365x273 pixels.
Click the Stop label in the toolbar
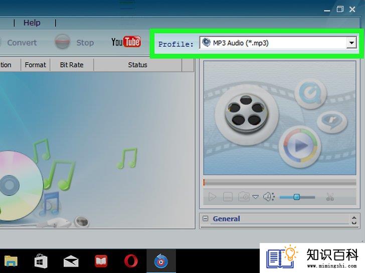[85, 42]
